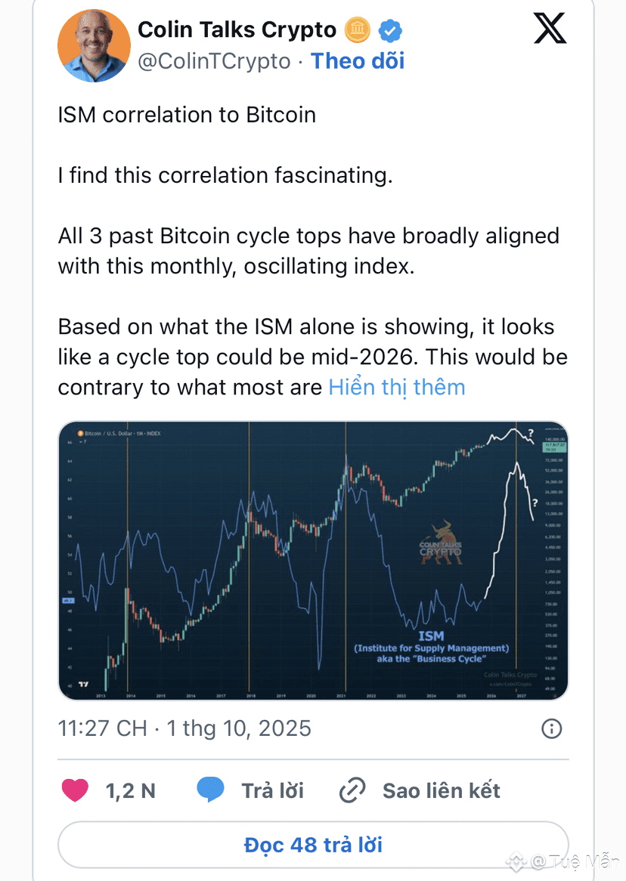Open the Bitcoin ISM chart image
The height and width of the screenshot is (881, 626).
point(313,561)
